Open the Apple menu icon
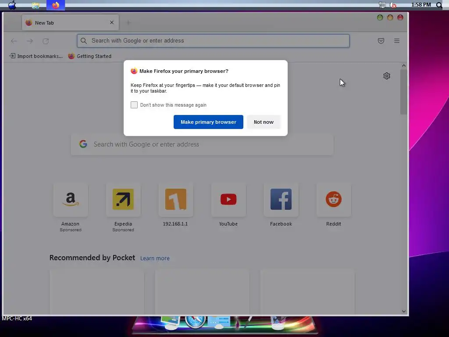This screenshot has height=337, width=449. point(12,5)
